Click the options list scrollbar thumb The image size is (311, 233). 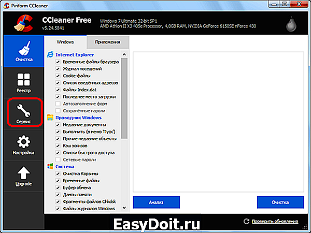(124, 98)
